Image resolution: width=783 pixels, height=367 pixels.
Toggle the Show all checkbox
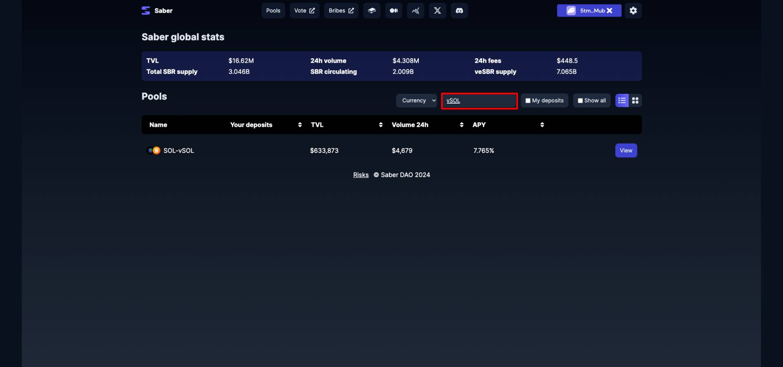click(x=580, y=101)
